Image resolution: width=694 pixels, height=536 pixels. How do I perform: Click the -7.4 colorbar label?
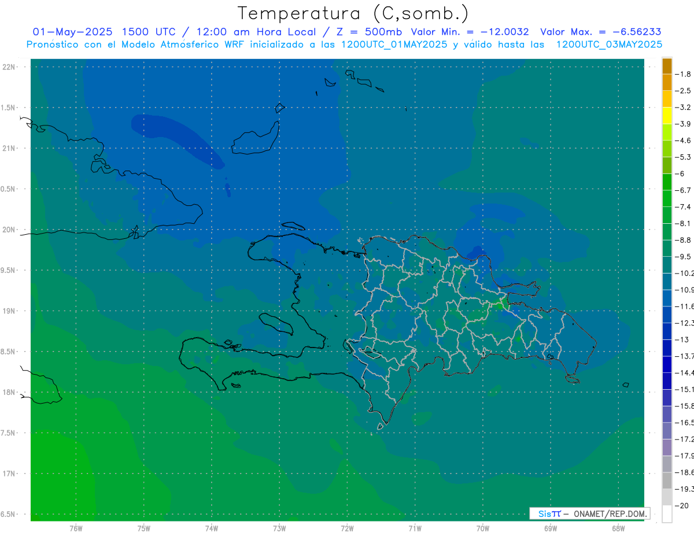tap(684, 207)
